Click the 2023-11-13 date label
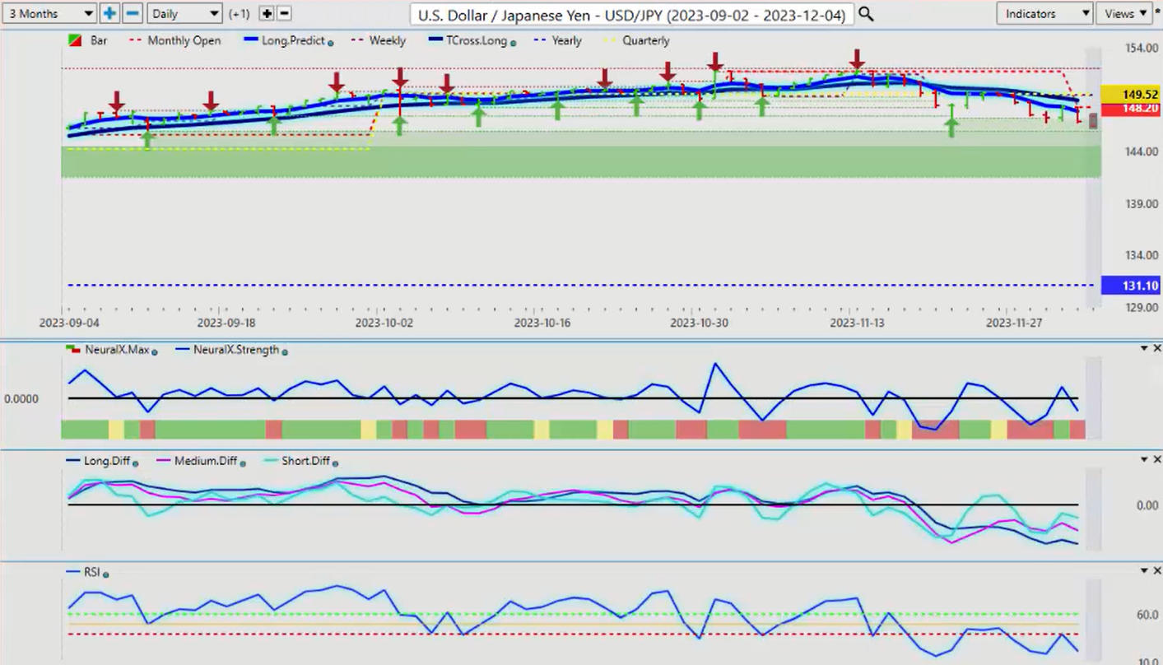 pyautogui.click(x=858, y=323)
